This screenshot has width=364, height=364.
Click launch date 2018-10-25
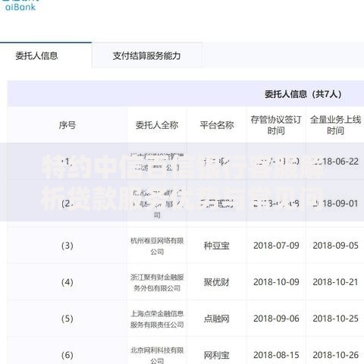pos(336,318)
